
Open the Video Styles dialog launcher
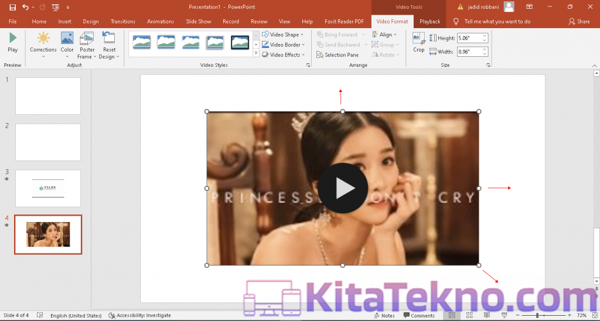click(308, 66)
